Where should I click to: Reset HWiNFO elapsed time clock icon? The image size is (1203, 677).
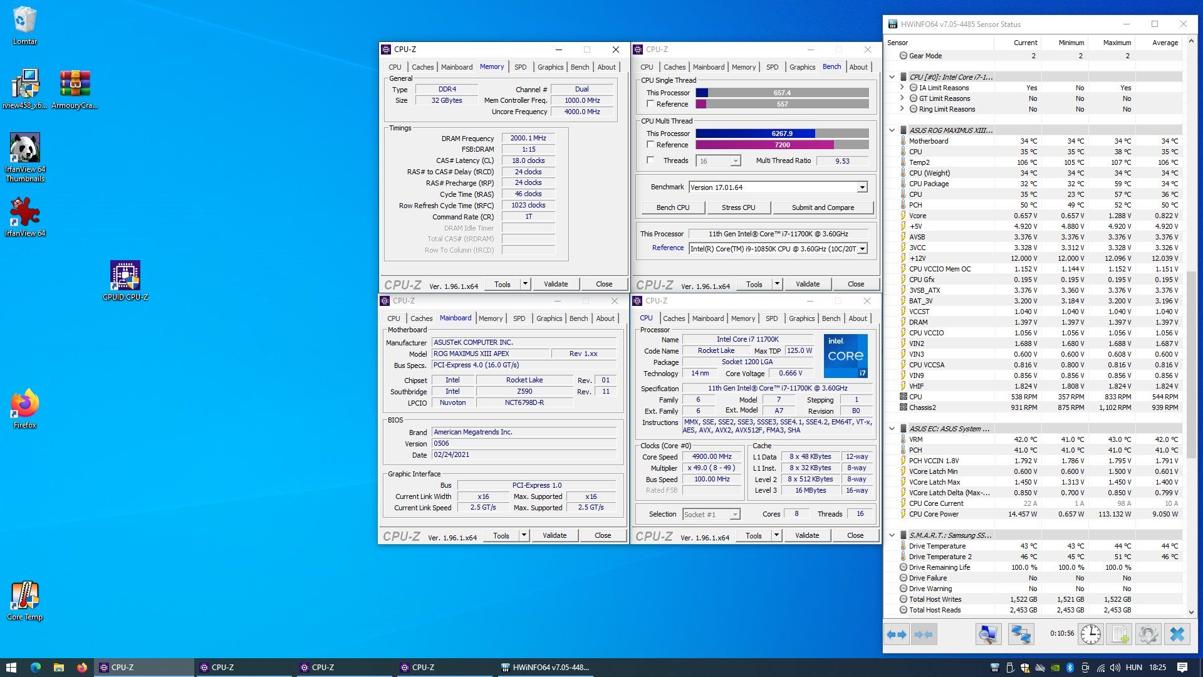coord(1090,634)
